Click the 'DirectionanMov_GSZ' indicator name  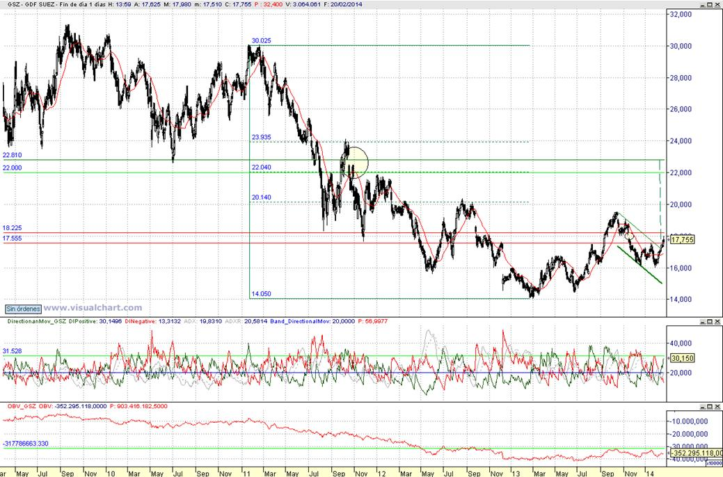tap(36, 321)
